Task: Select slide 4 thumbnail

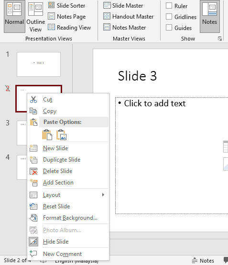Action: pyautogui.click(x=22, y=167)
